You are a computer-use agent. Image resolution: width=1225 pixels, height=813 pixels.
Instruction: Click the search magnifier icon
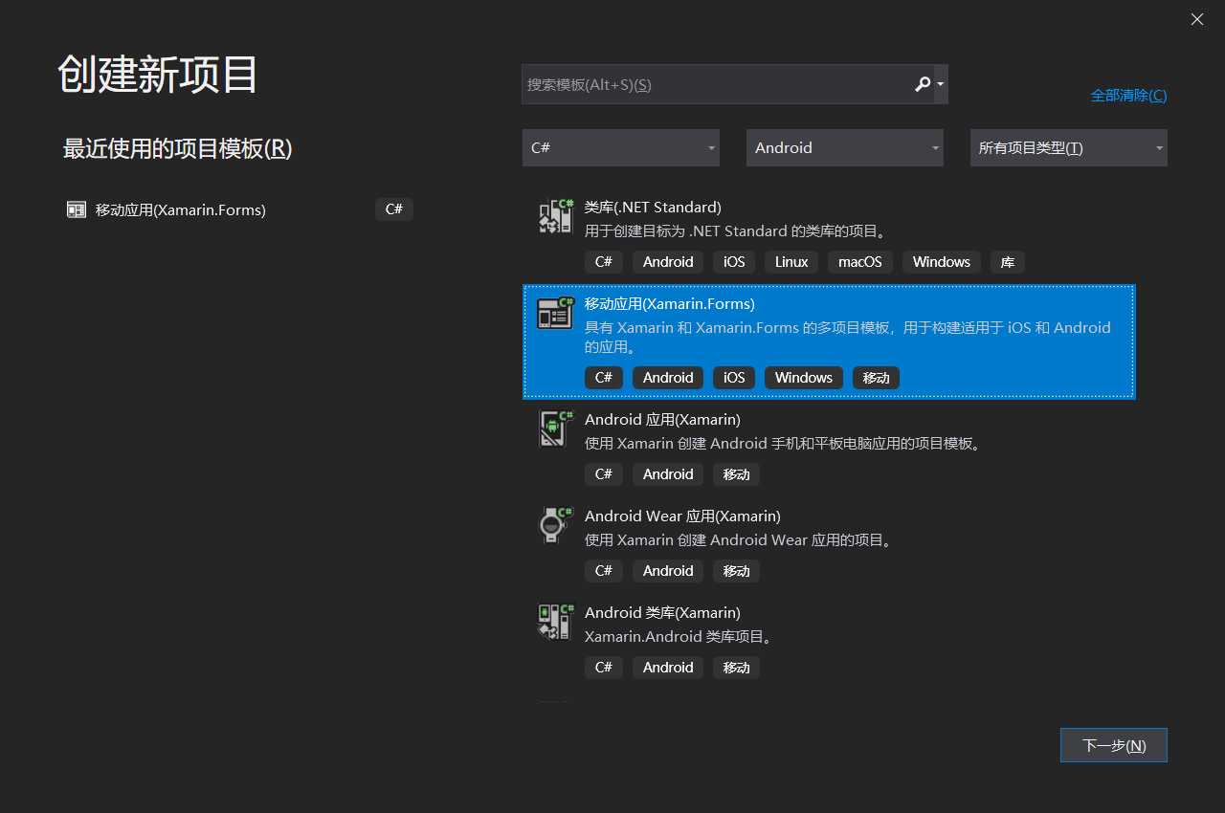(921, 84)
